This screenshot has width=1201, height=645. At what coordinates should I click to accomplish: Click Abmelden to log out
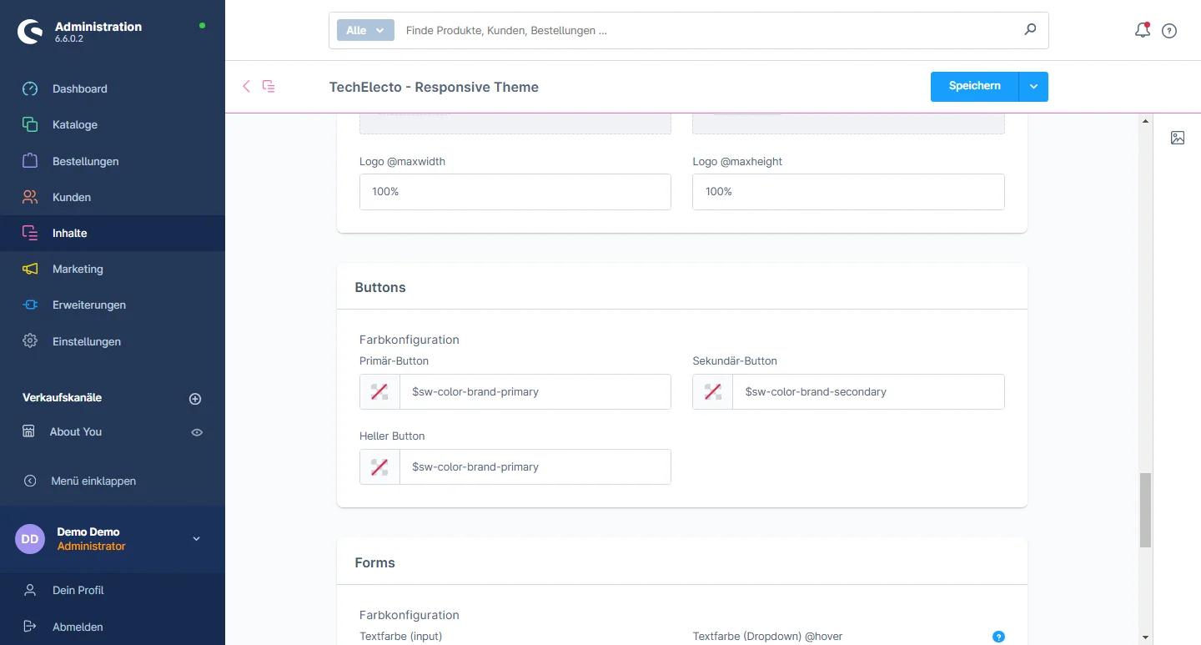78,627
